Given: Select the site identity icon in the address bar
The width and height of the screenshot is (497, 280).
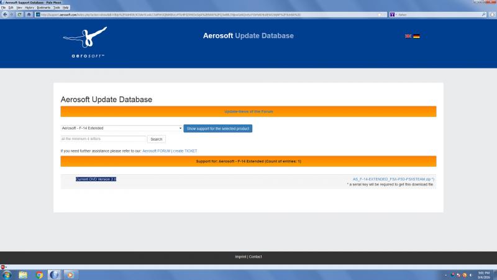Looking at the screenshot, I should (38, 14).
